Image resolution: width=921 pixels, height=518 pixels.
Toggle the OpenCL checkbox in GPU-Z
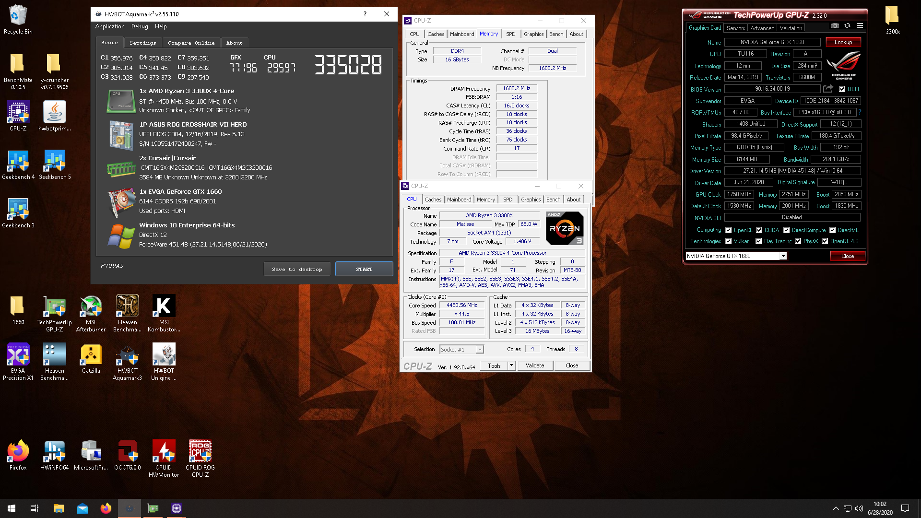pos(728,230)
